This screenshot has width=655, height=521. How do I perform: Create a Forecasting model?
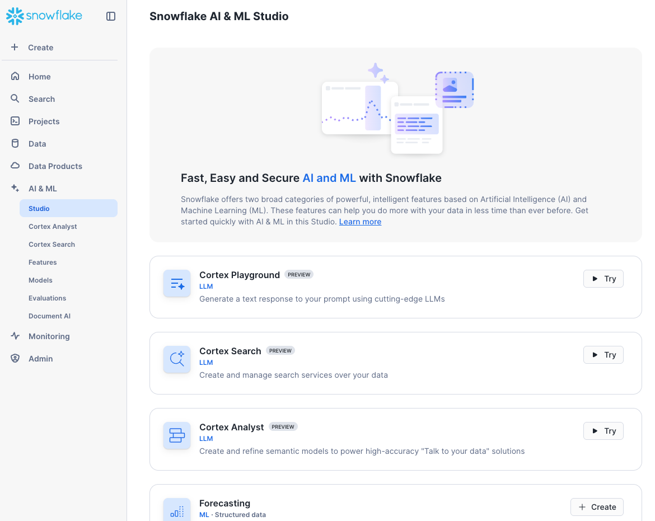597,507
